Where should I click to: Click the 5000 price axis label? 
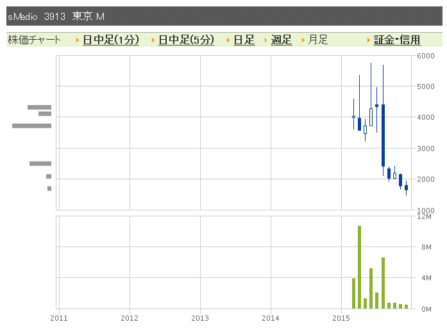[426, 87]
